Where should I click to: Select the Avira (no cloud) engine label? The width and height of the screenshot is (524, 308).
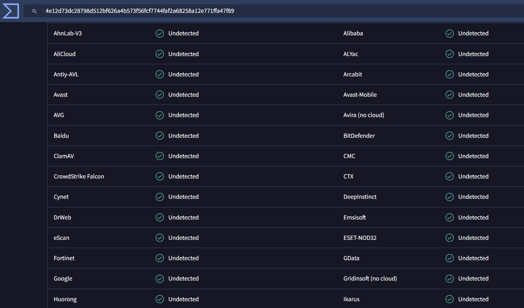click(364, 115)
